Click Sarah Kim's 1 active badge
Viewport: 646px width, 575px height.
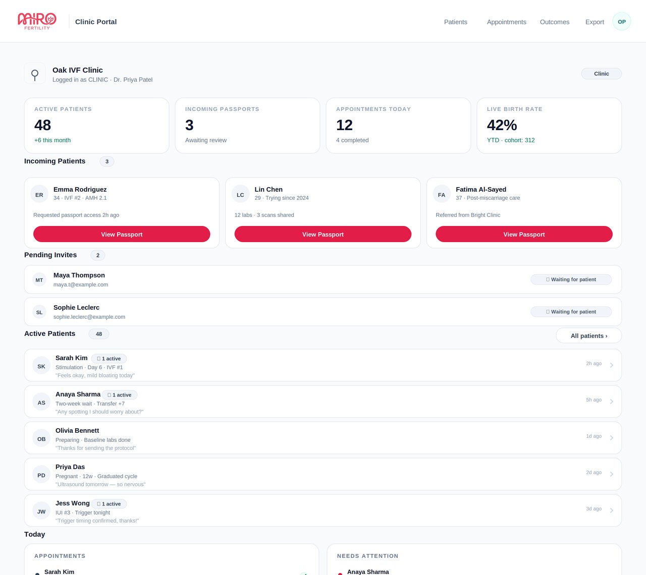[109, 359]
